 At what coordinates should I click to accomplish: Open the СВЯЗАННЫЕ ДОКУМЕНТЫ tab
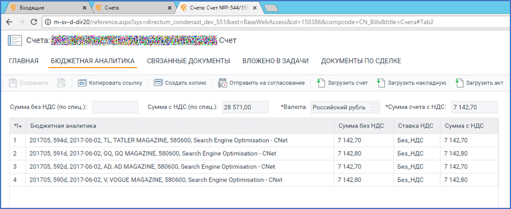[x=188, y=61]
